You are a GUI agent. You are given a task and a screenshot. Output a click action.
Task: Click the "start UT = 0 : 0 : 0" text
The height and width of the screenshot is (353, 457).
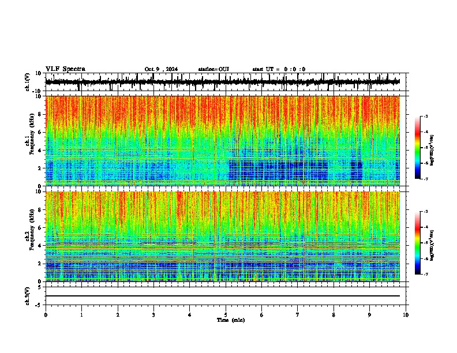(x=279, y=69)
